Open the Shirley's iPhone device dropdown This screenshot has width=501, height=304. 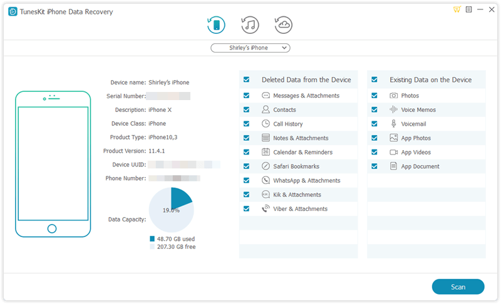[250, 48]
